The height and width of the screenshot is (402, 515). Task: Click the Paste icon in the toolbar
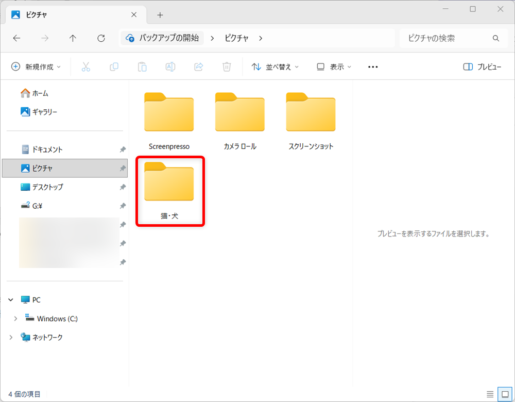(142, 66)
